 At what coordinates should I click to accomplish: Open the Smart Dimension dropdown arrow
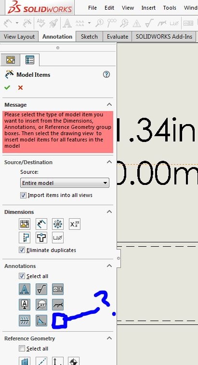click(x=17, y=23)
